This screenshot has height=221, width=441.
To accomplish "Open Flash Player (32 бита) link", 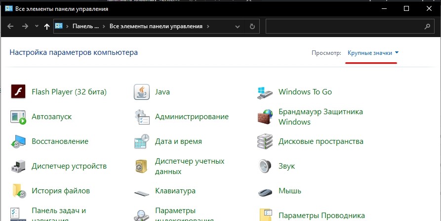I will click(x=69, y=92).
